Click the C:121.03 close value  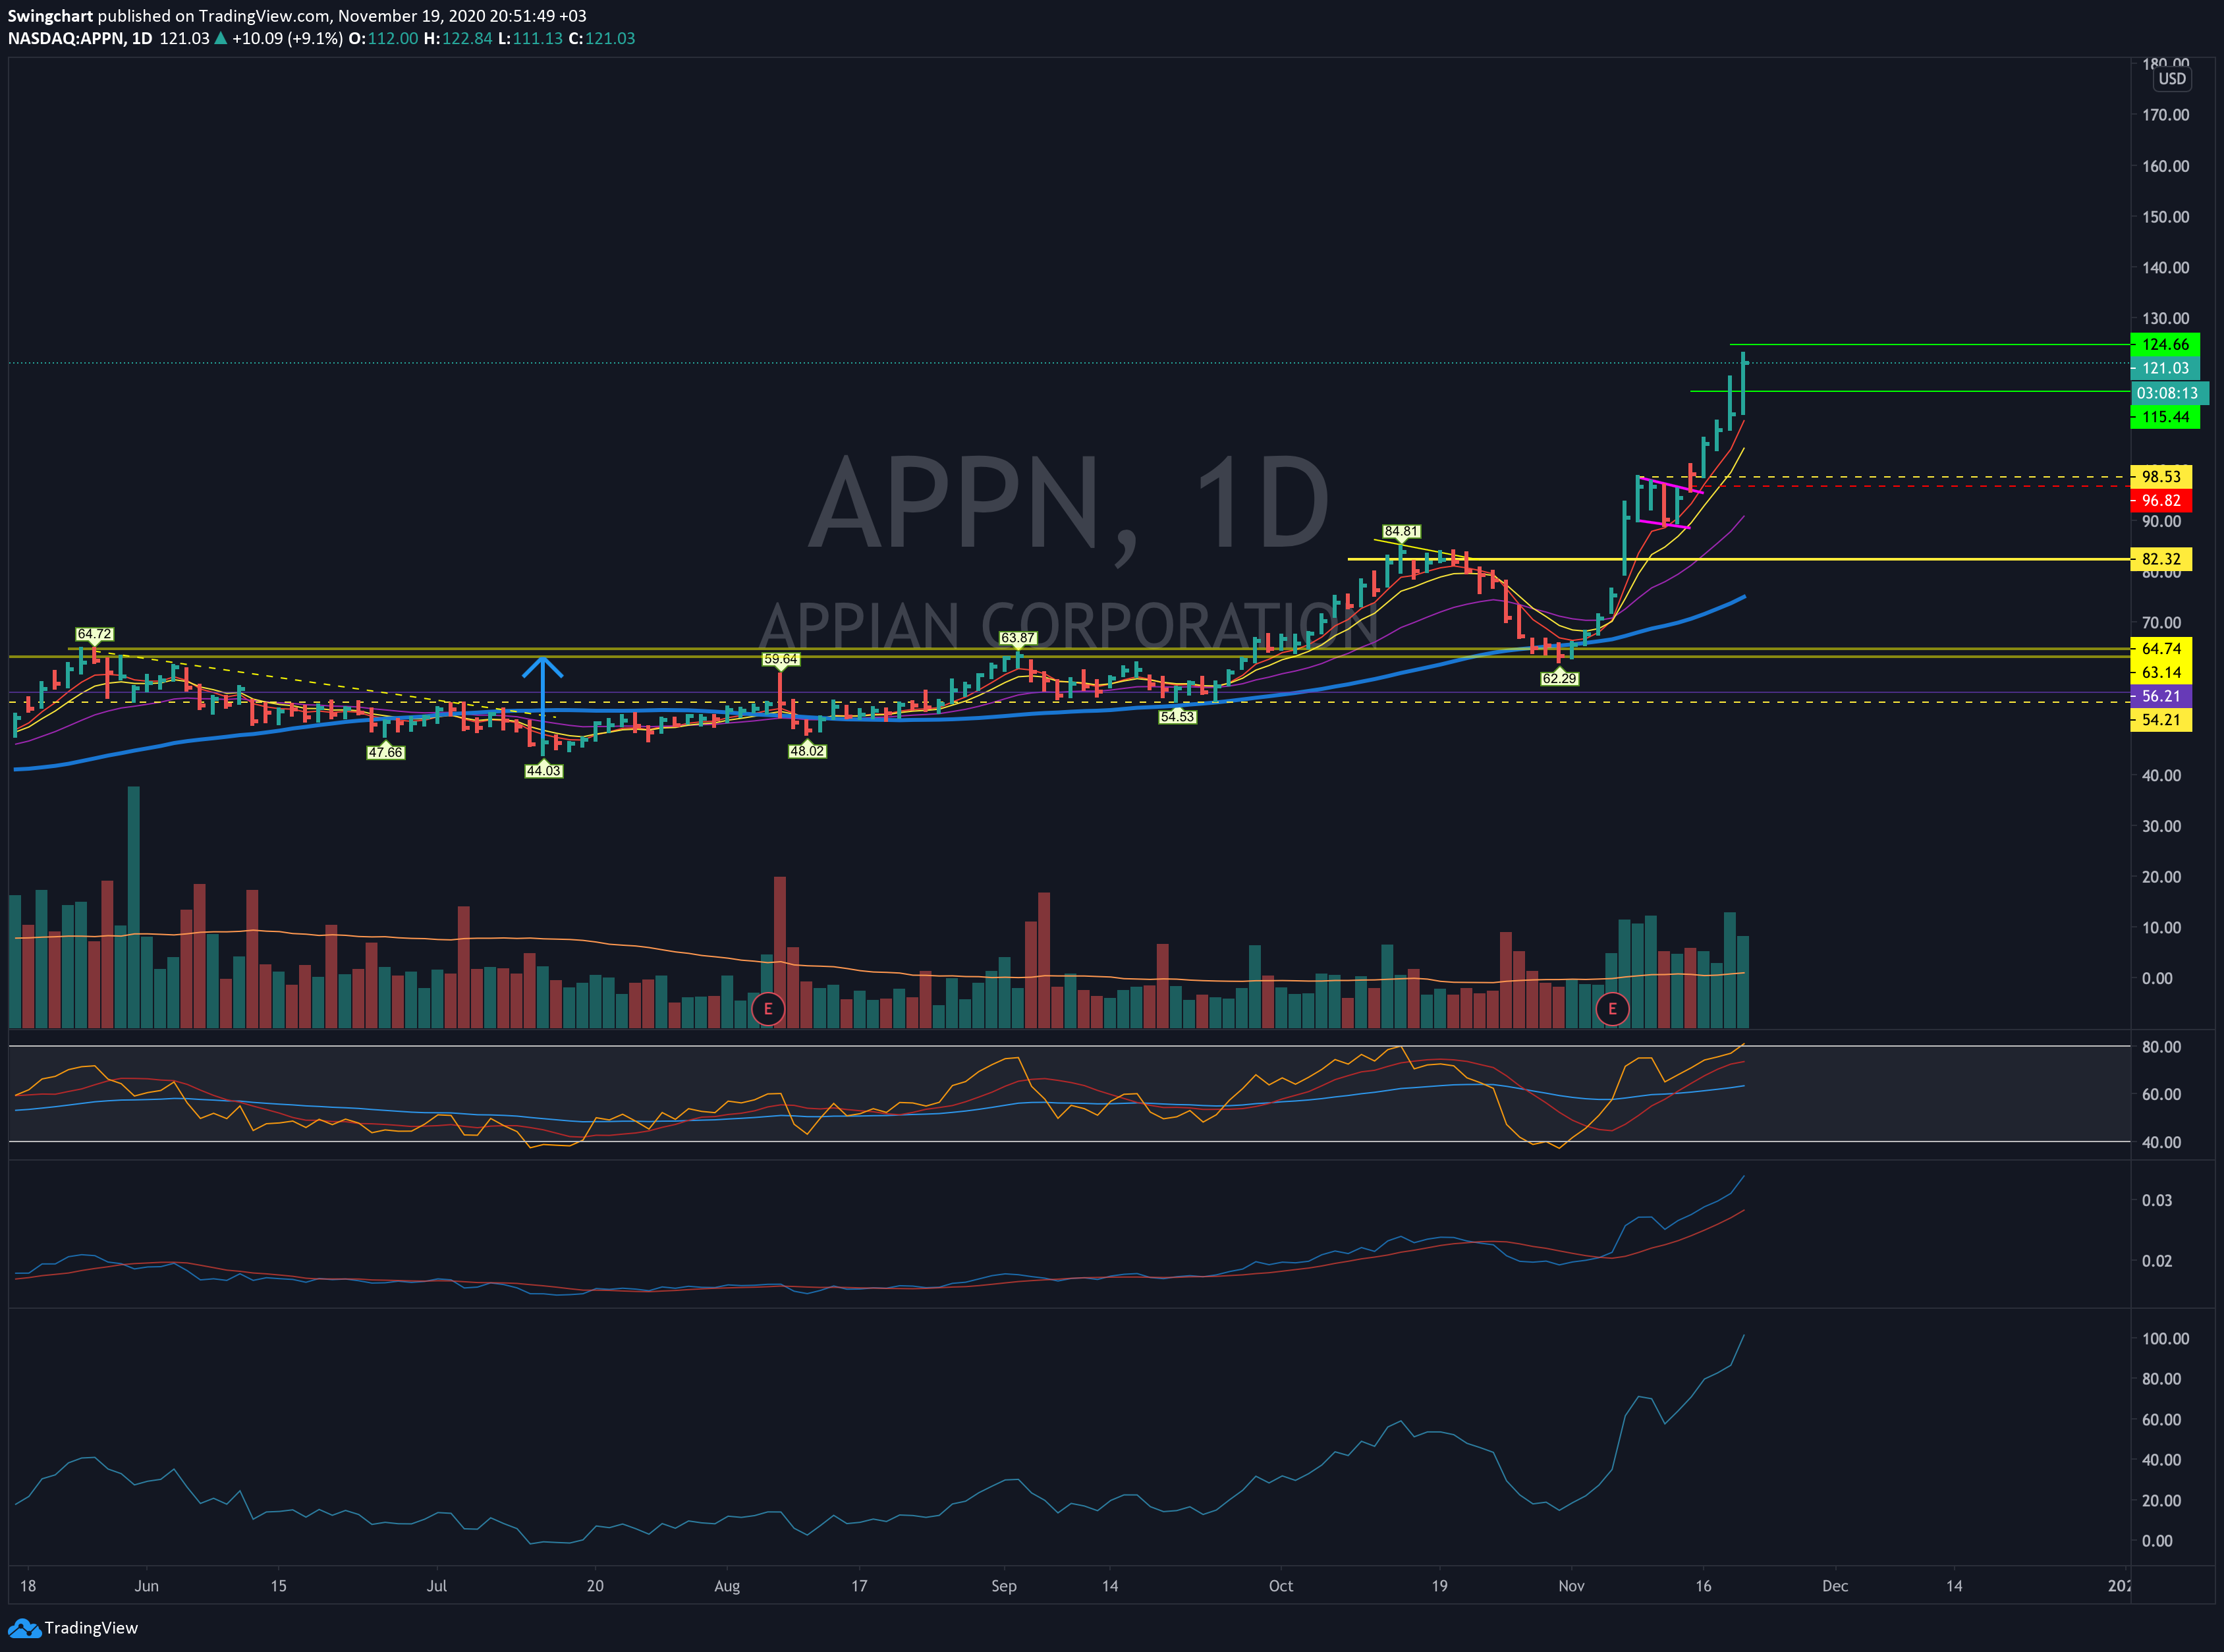coord(602,38)
